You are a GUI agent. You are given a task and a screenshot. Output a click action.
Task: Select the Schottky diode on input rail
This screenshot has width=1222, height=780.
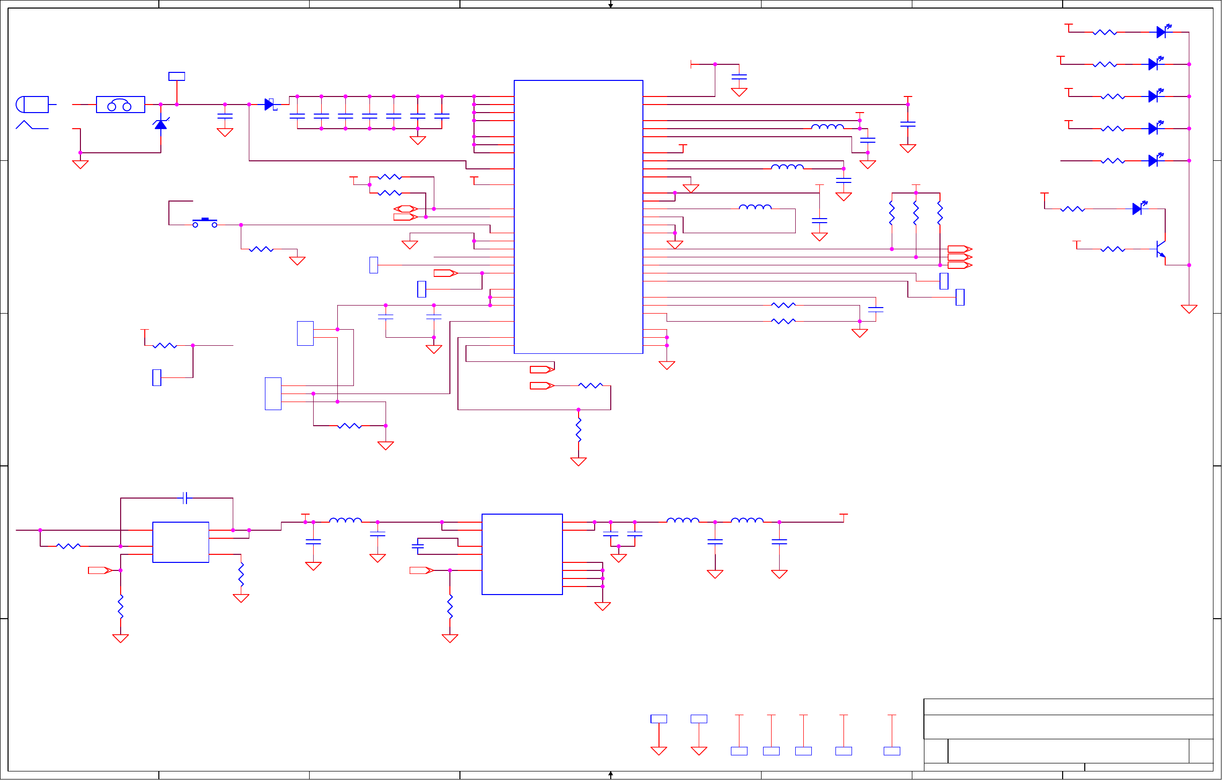tap(270, 105)
